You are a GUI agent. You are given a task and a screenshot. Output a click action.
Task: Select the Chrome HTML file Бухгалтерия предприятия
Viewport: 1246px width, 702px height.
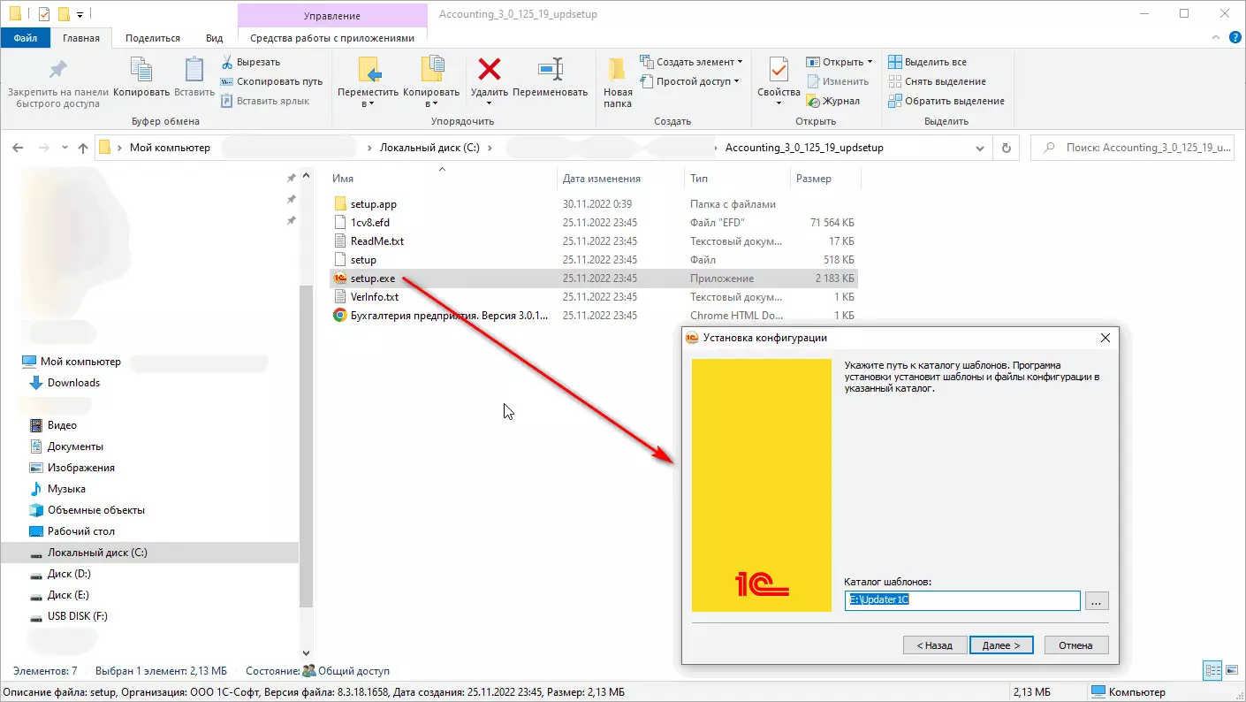[593, 316]
